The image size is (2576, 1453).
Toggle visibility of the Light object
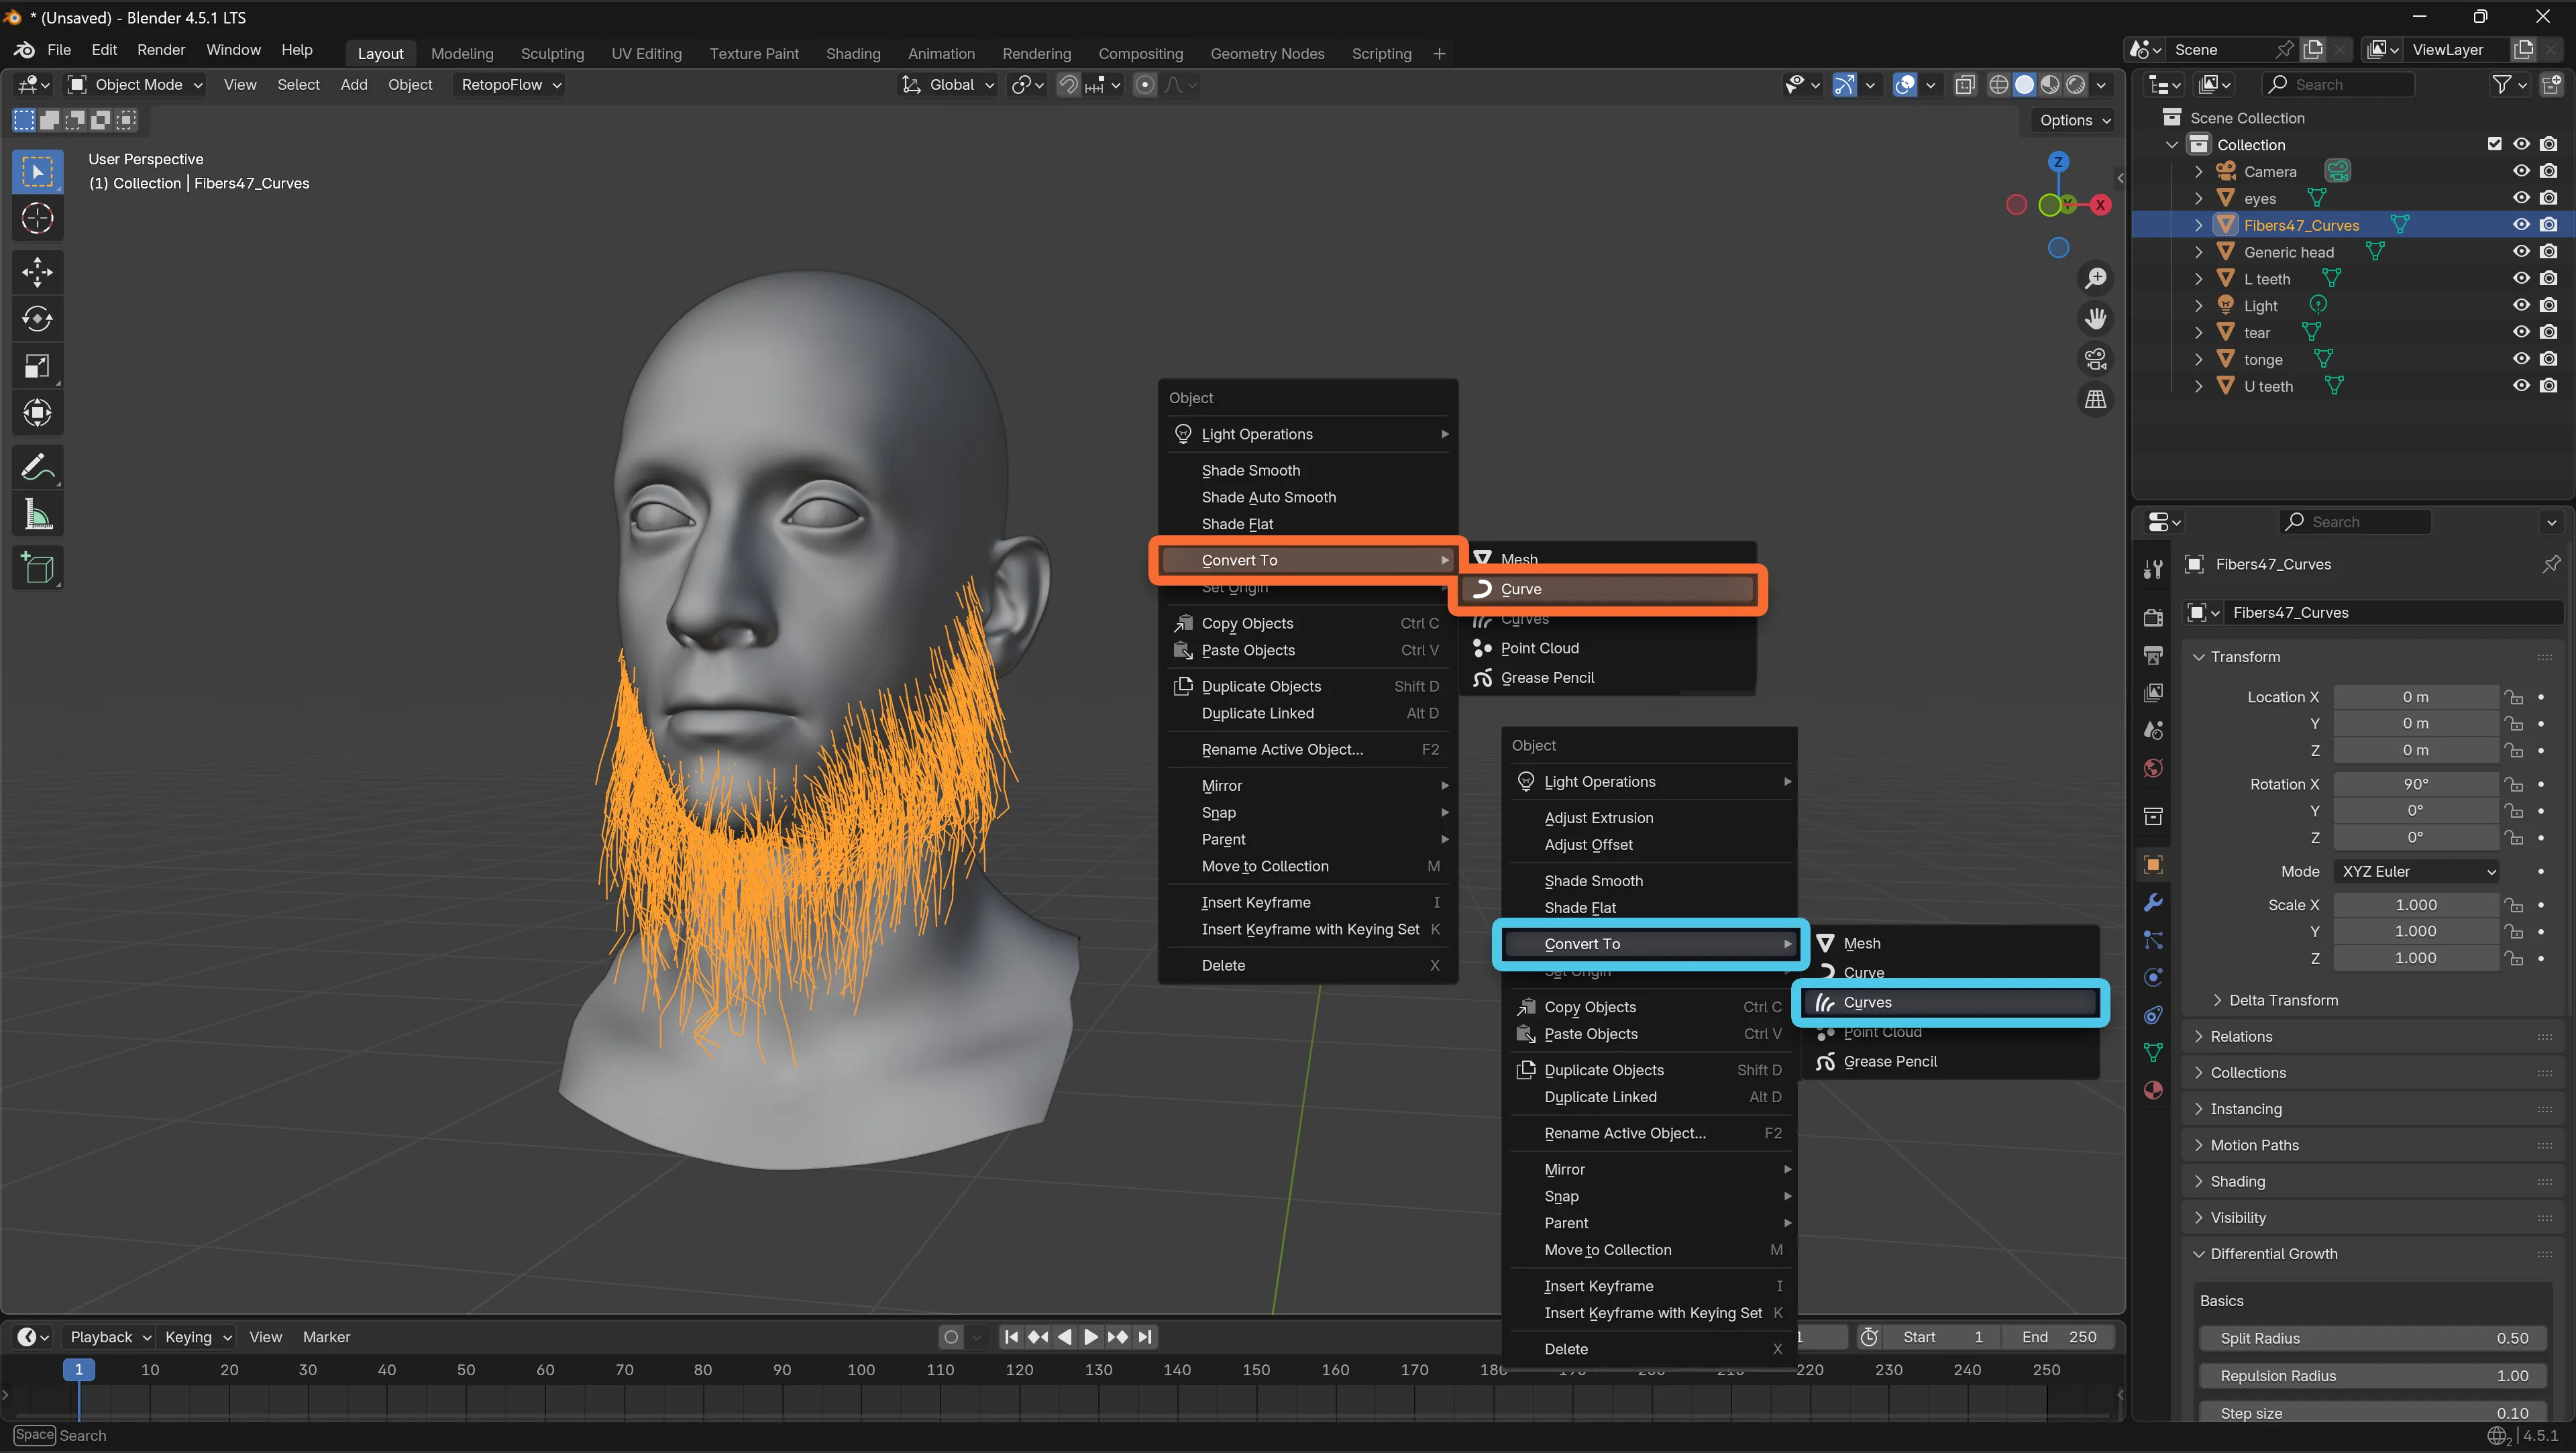tap(2521, 306)
